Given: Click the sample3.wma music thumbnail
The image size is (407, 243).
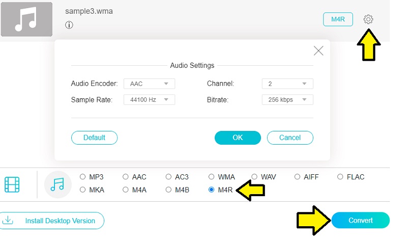Looking at the screenshot, I should point(26,19).
